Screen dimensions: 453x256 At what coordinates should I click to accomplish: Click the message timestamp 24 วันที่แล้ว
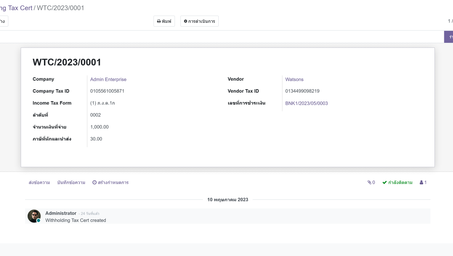point(90,214)
